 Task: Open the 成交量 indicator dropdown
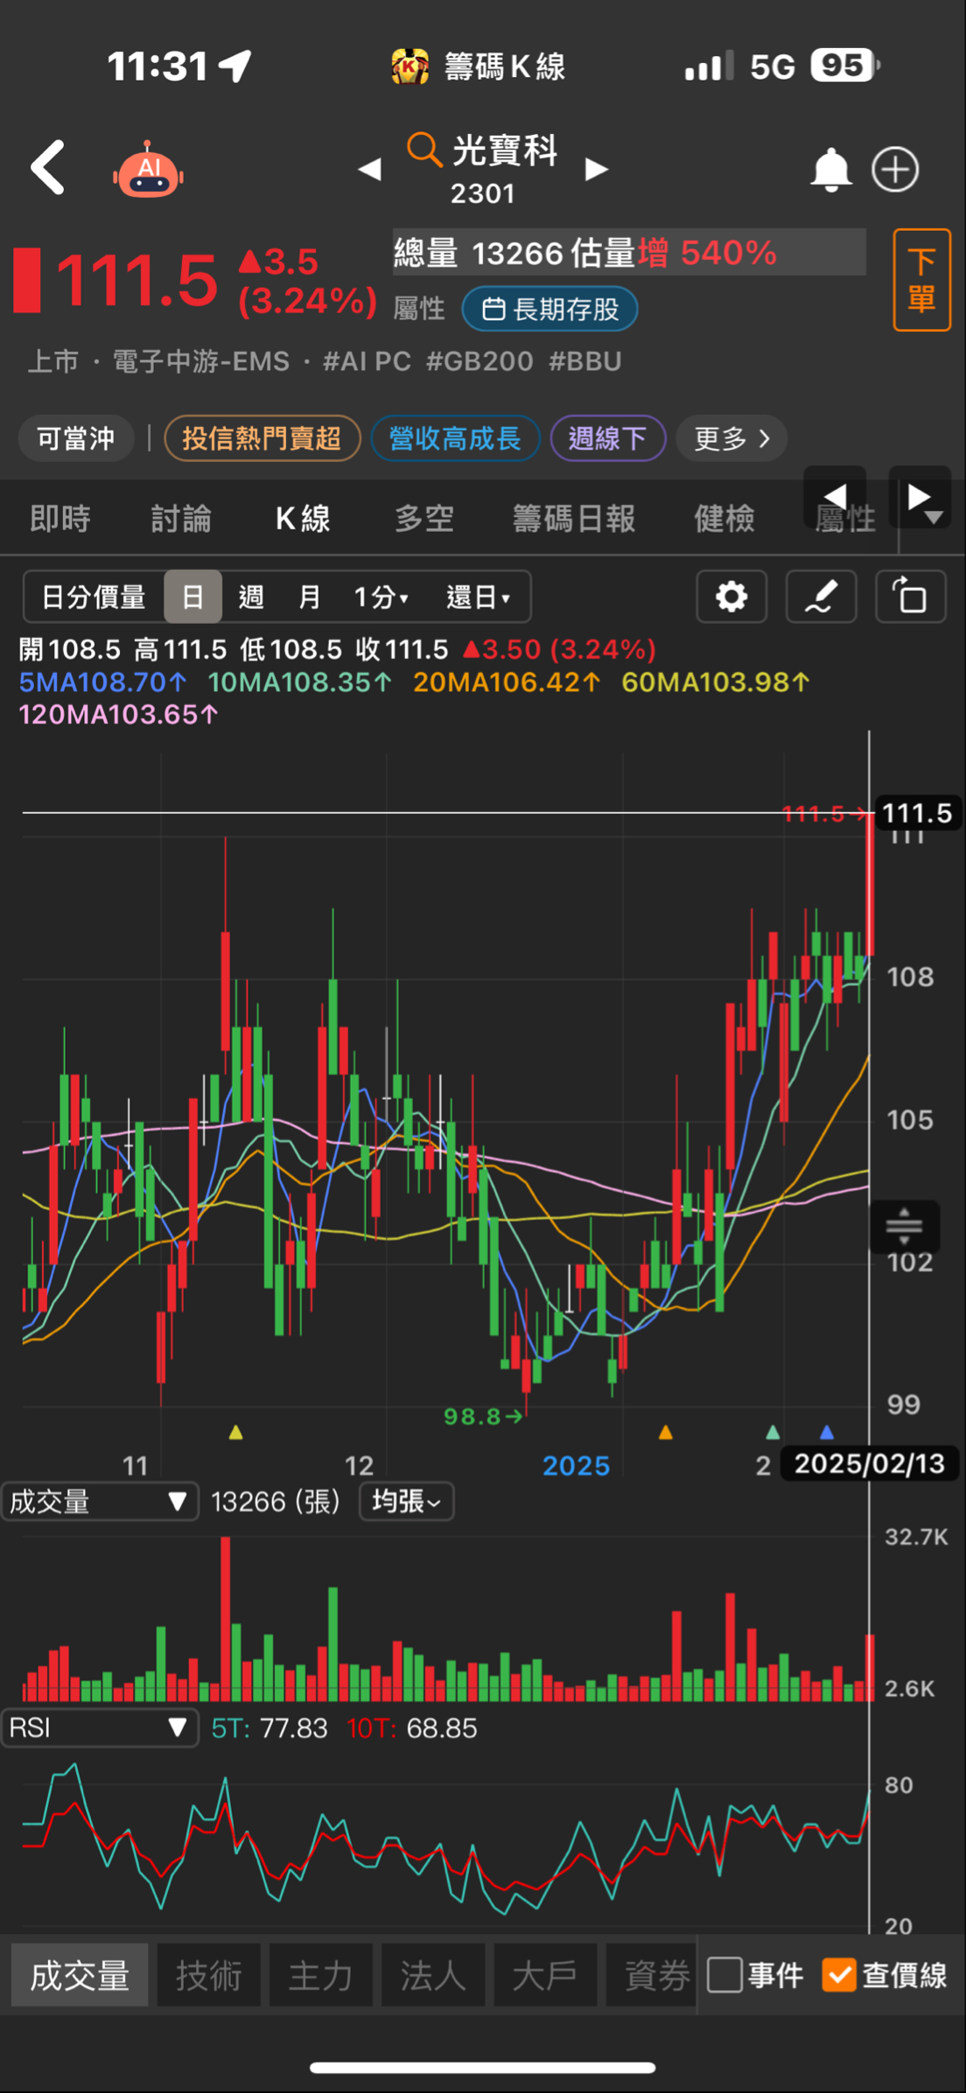100,1501
